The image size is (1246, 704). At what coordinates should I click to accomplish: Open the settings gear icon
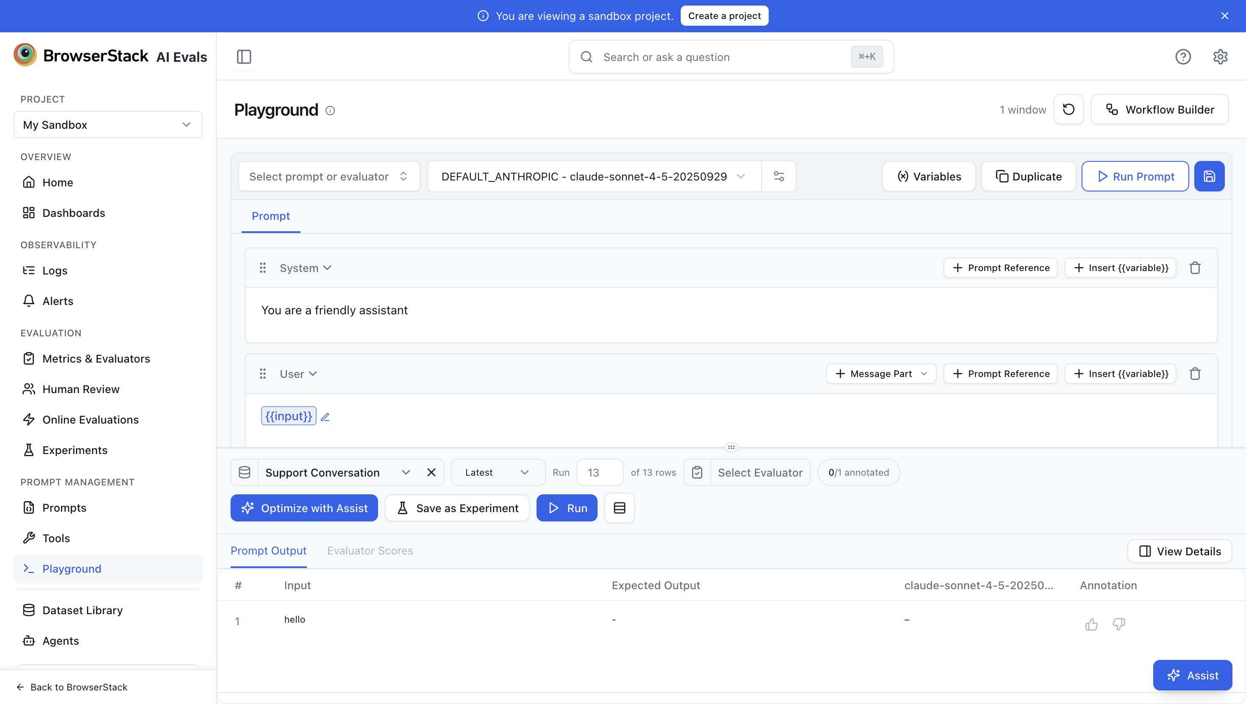1220,57
